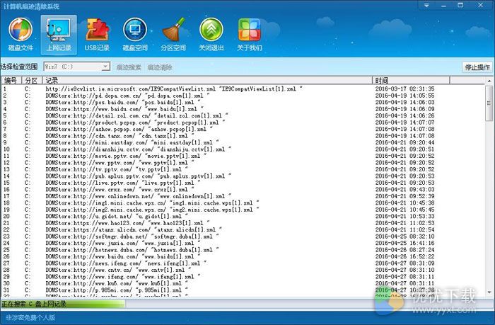Select the live.pptv.com record row

(x=243, y=183)
